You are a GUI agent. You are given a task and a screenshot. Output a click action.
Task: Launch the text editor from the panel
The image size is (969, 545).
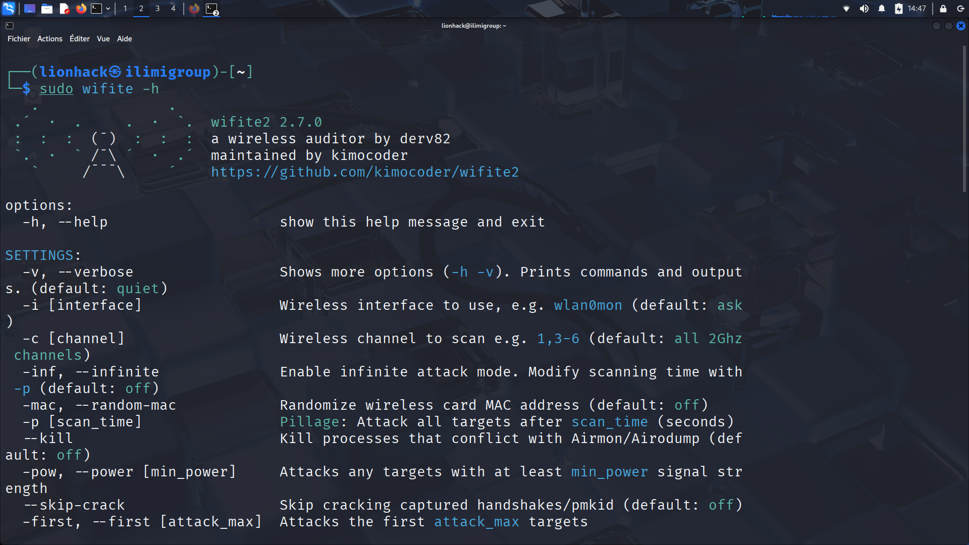(x=64, y=9)
